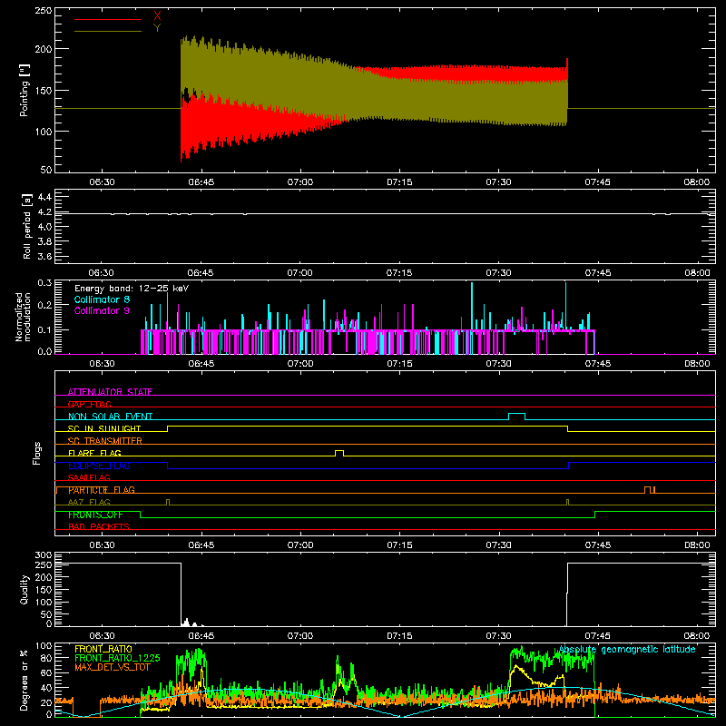Click the Pointing axis title
This screenshot has width=726, height=726.
pyautogui.click(x=25, y=90)
